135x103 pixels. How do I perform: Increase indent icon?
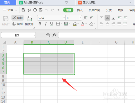click(x=126, y=18)
